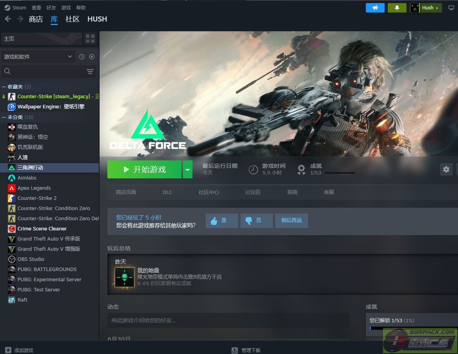Click the library search field

[49, 71]
